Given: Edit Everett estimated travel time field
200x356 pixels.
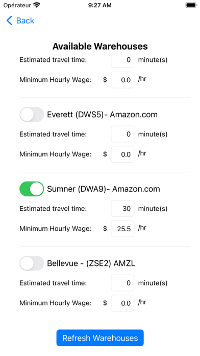Looking at the screenshot, I should pos(122,134).
